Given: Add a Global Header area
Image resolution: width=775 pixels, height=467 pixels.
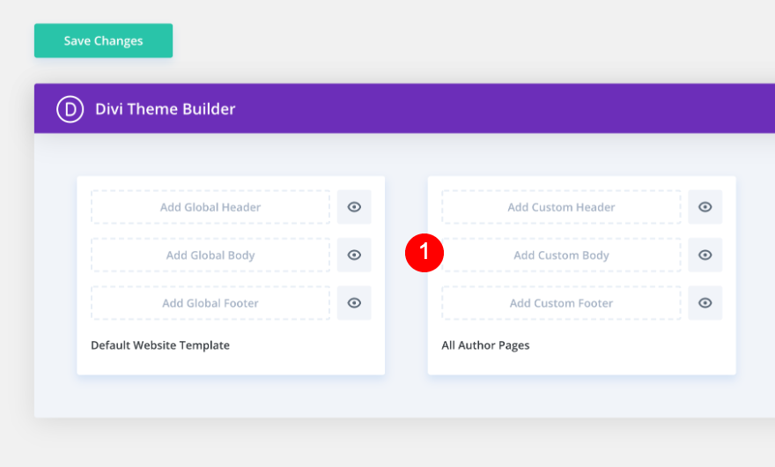Looking at the screenshot, I should 210,207.
